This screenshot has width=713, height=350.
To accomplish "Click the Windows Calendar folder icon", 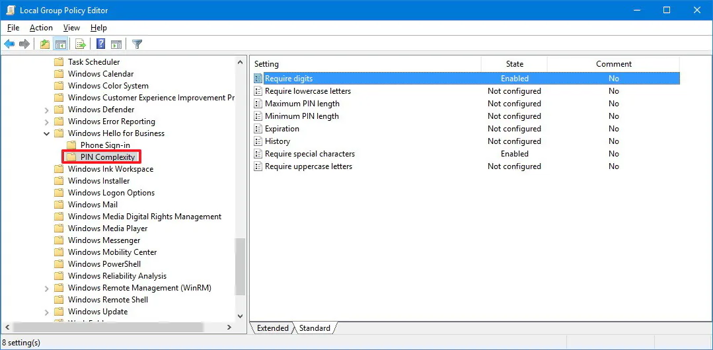I will click(x=59, y=74).
